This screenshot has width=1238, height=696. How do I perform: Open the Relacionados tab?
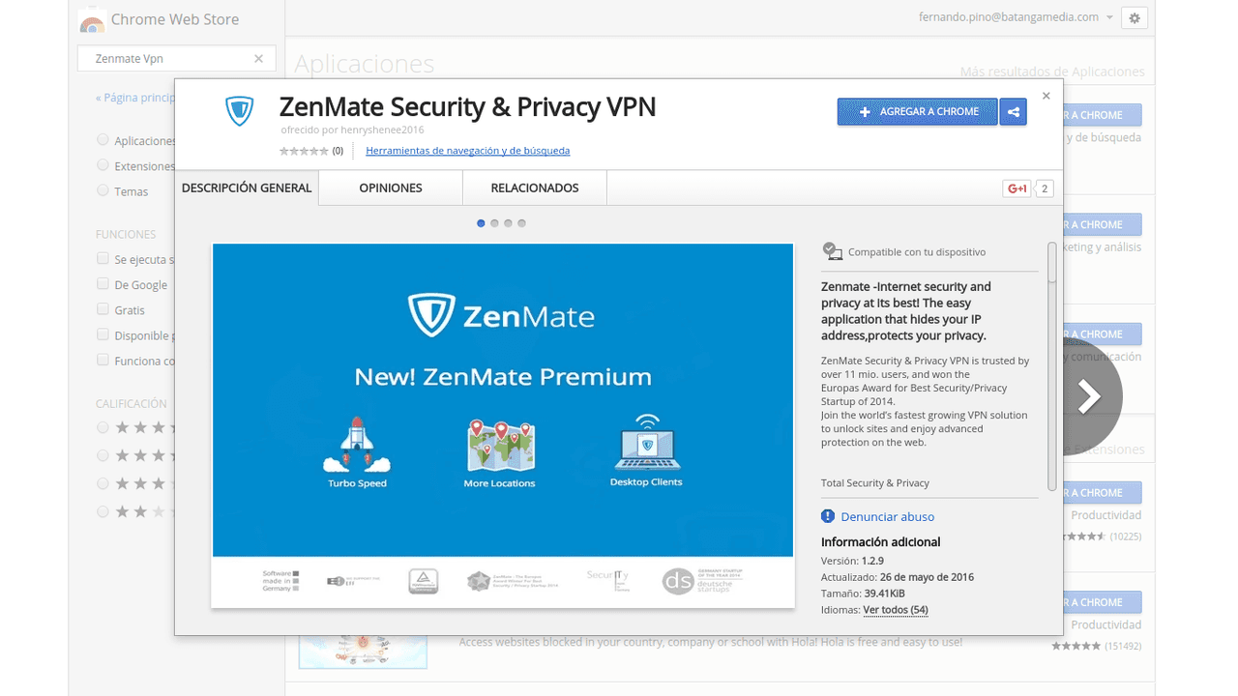click(x=535, y=188)
